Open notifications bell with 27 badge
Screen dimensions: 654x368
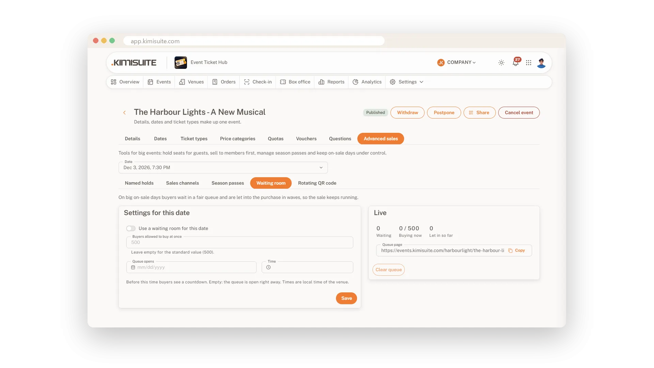tap(516, 62)
